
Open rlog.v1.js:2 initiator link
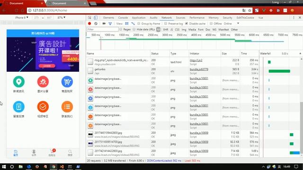[x=196, y=60]
